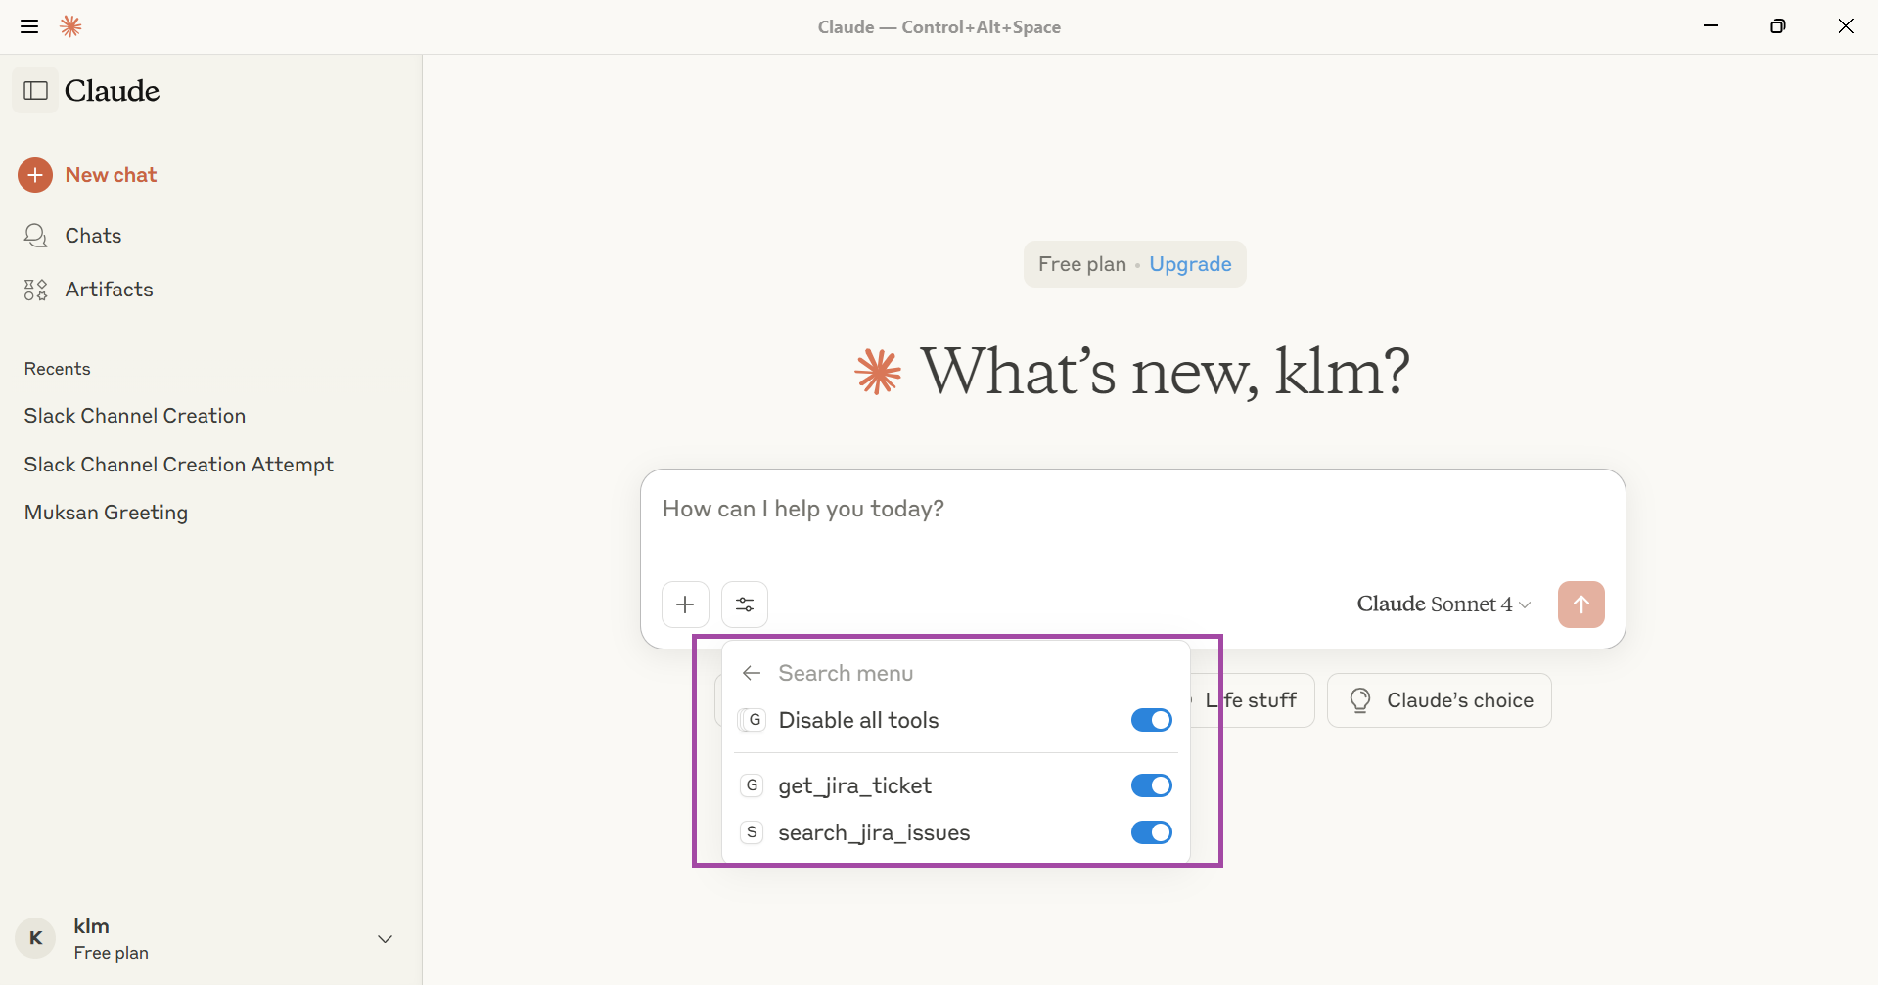Click the Upgrade link

pyautogui.click(x=1190, y=264)
